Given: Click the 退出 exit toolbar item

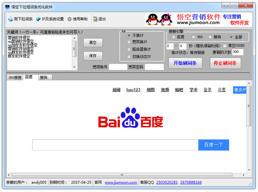Looking at the screenshot, I should click(100, 19).
